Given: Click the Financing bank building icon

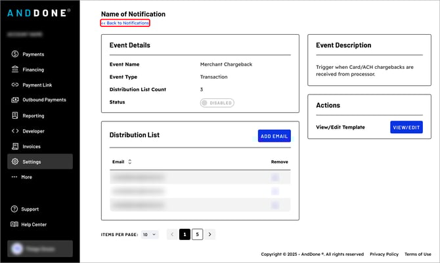Looking at the screenshot, I should (15, 69).
